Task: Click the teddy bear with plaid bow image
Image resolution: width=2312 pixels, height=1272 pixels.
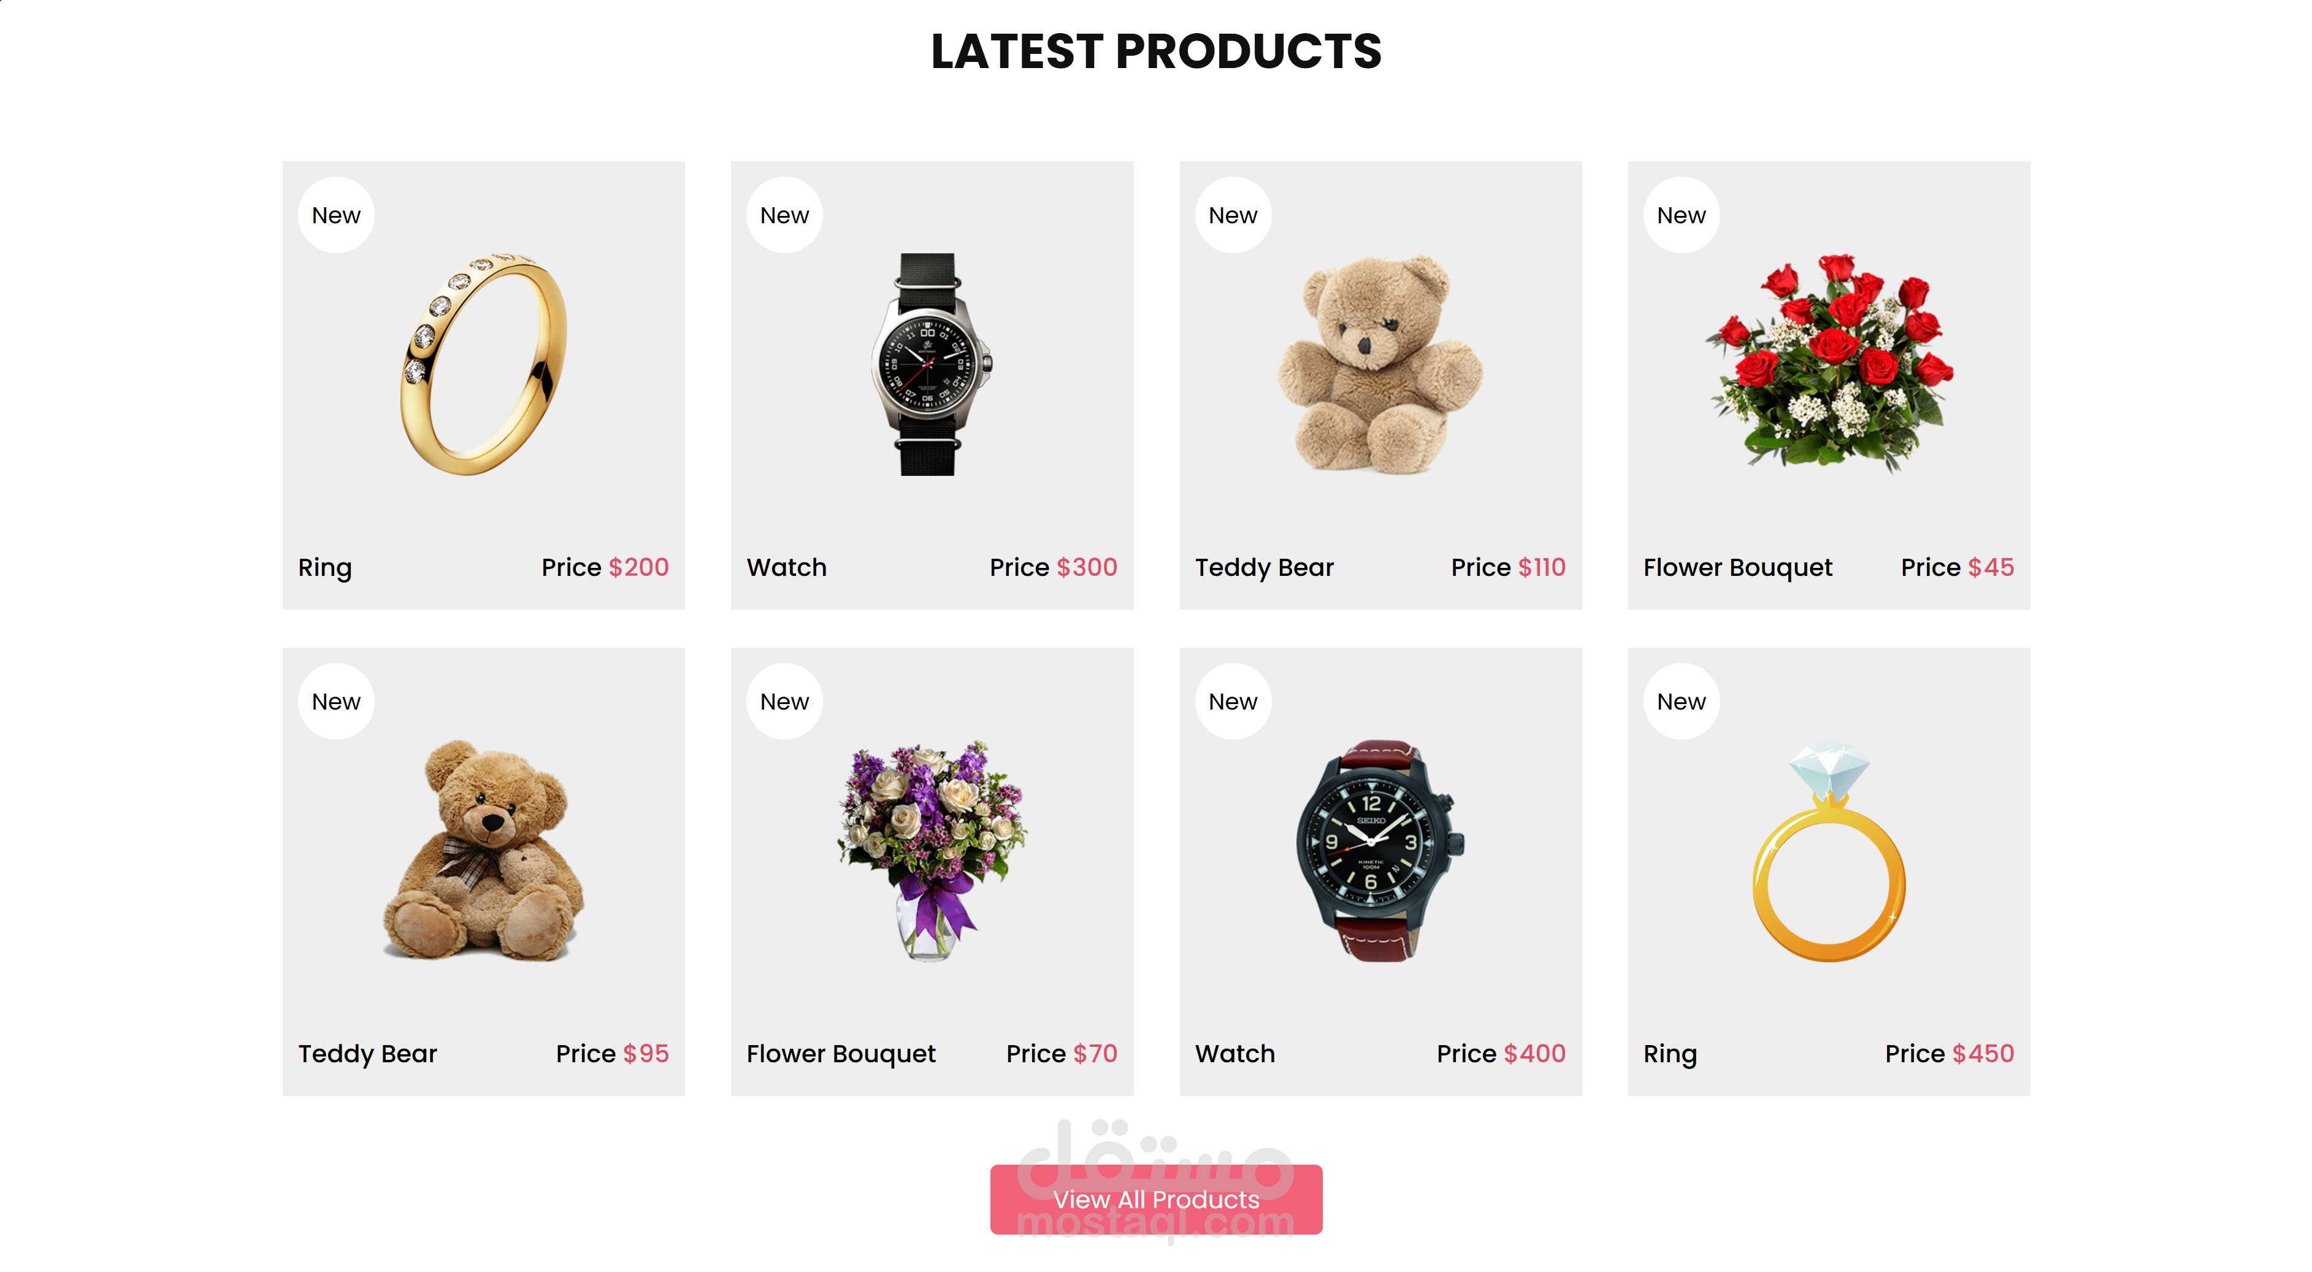Action: click(484, 850)
